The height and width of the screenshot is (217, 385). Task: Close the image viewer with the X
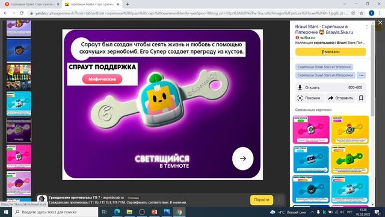380,22
